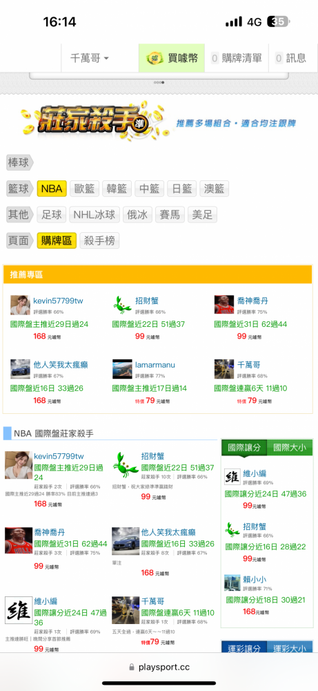Click the 維小編 avatar in the sidebar
Viewport: 318px width, 691px height.
point(232,477)
